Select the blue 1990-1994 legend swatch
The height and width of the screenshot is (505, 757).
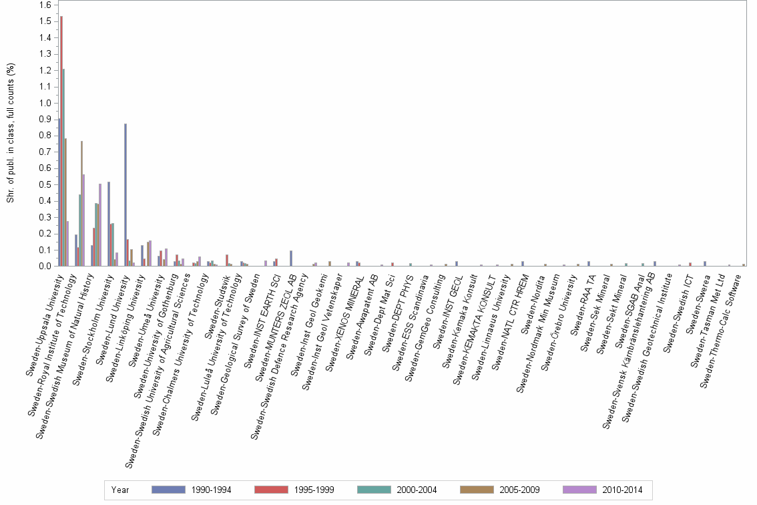tap(169, 490)
